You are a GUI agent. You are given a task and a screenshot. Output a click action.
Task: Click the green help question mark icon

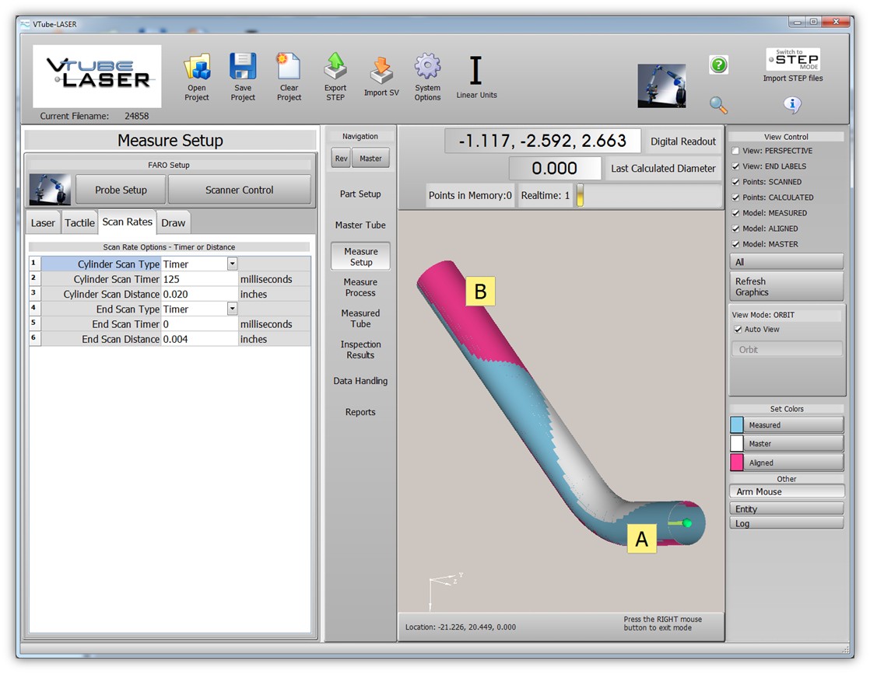click(719, 65)
